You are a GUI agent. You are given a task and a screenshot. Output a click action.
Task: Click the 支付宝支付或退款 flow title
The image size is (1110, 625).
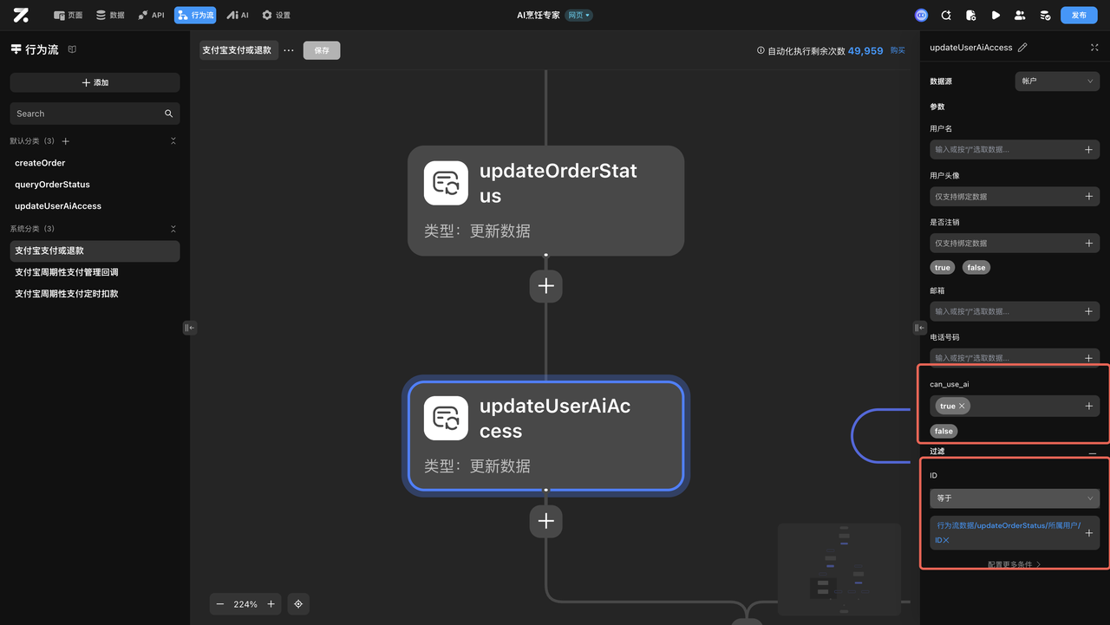pyautogui.click(x=237, y=50)
